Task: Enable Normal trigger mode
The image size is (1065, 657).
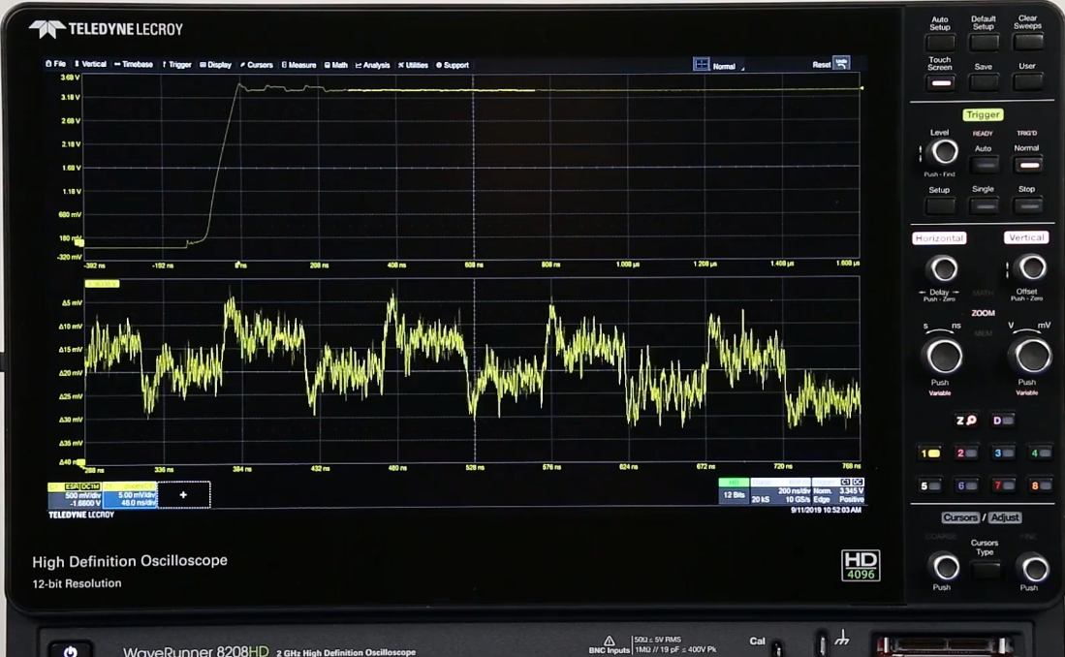Action: tap(1026, 166)
